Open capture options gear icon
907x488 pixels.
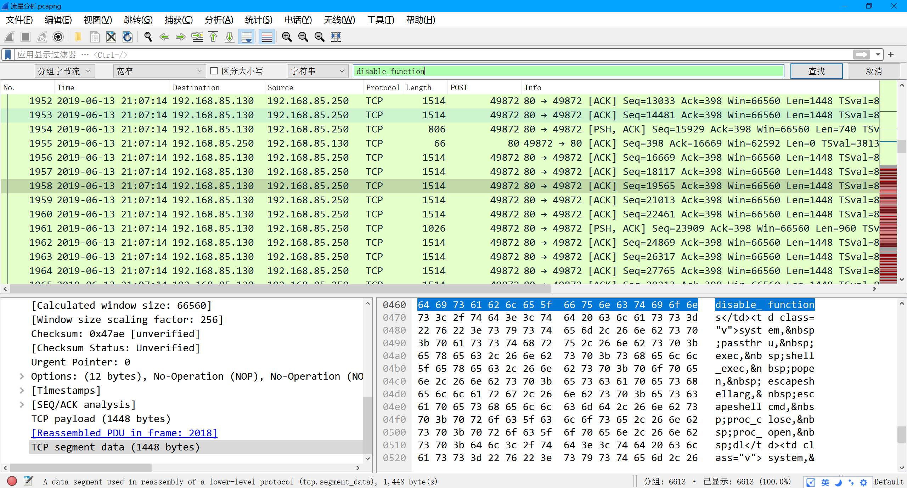tap(58, 37)
